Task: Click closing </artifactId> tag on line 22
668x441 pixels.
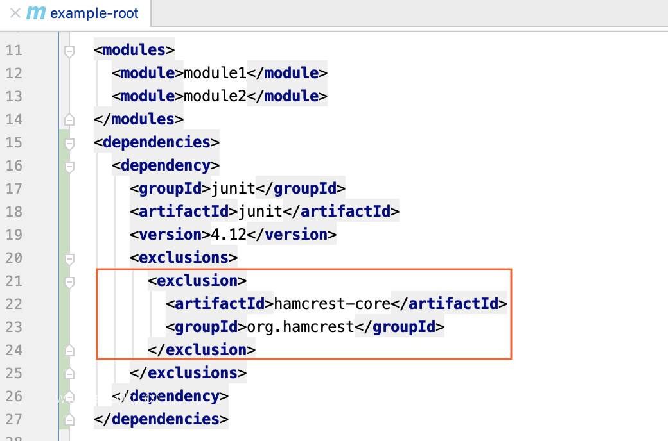Action: pos(449,303)
